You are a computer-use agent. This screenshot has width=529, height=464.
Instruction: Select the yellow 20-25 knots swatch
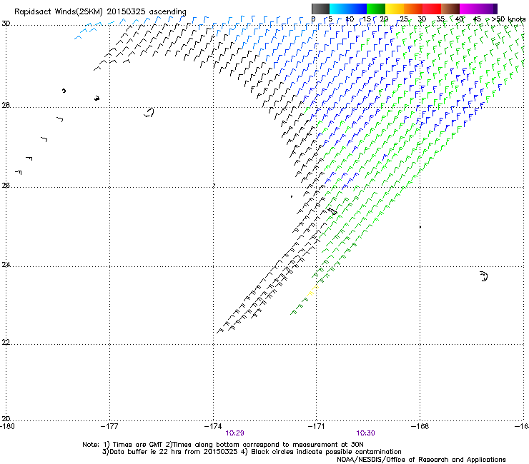point(395,9)
